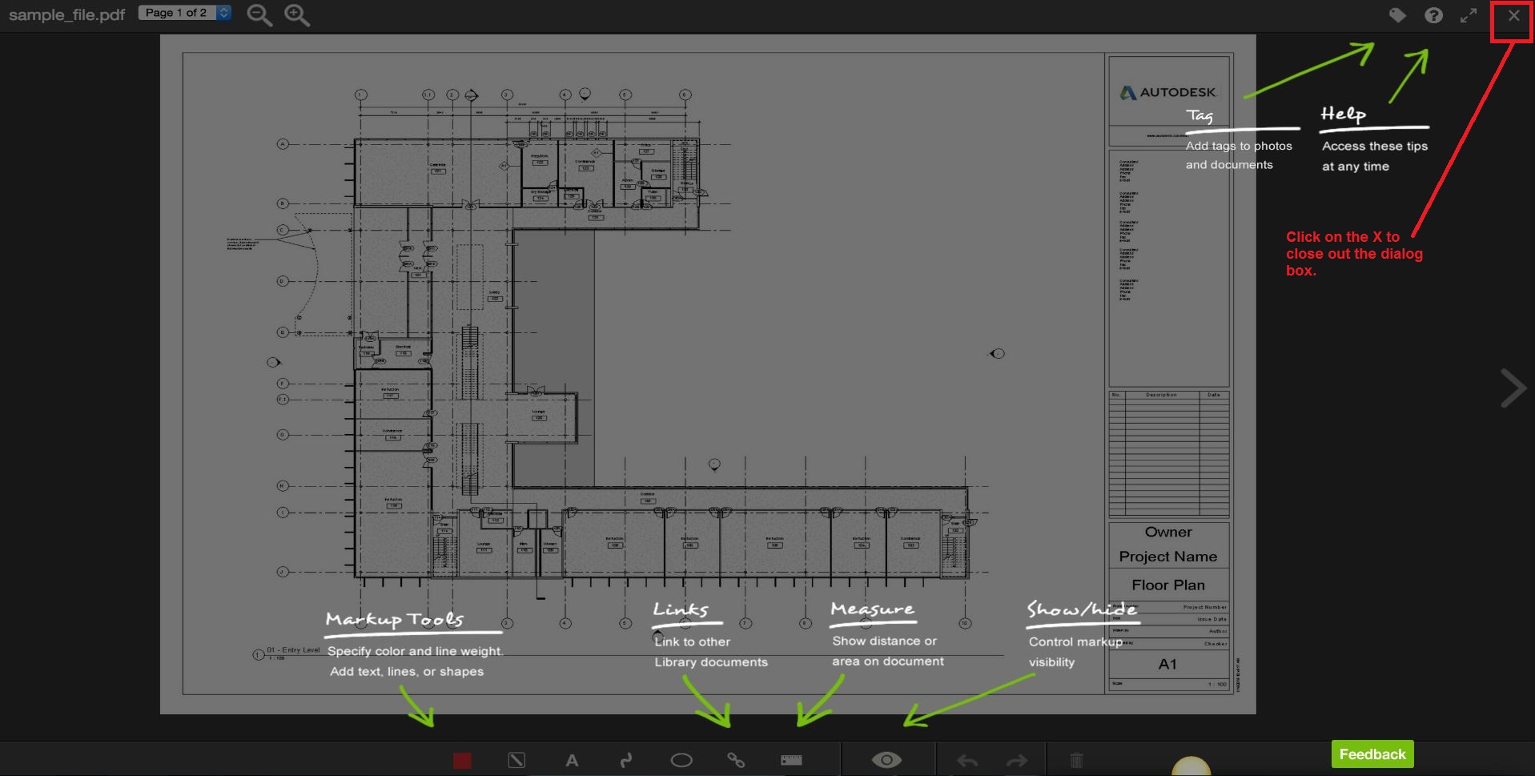Zoom in using the magnifier plus icon
Viewport: 1535px width, 776px height.
click(296, 14)
